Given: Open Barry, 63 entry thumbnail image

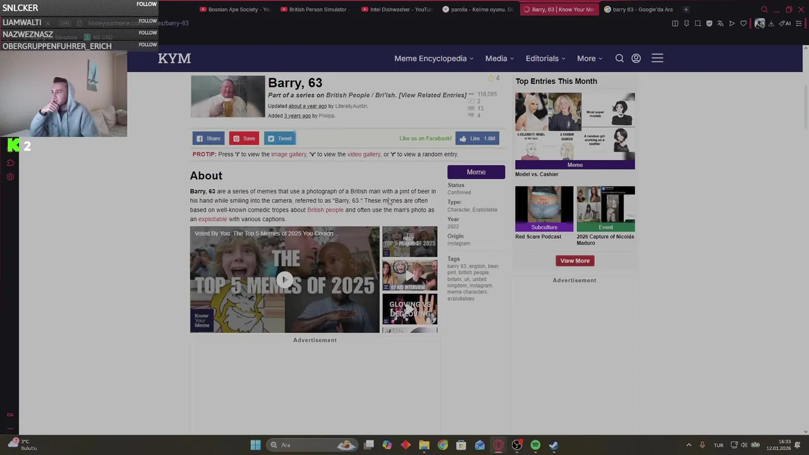Looking at the screenshot, I should tap(228, 97).
